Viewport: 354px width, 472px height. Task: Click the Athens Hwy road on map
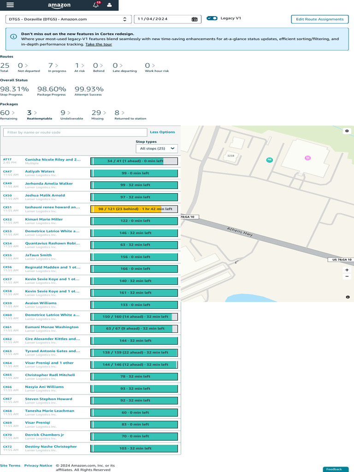click(240, 231)
